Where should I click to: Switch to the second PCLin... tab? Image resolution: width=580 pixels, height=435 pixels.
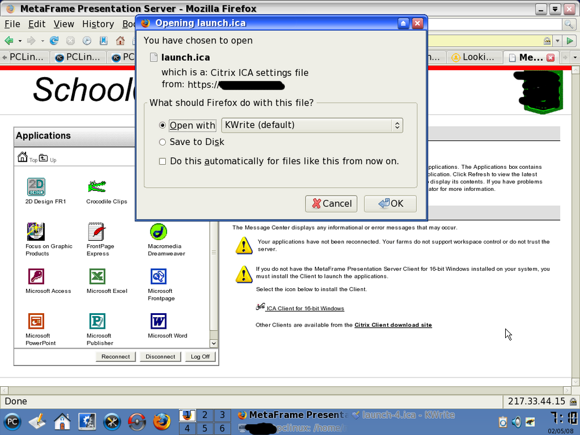click(79, 57)
